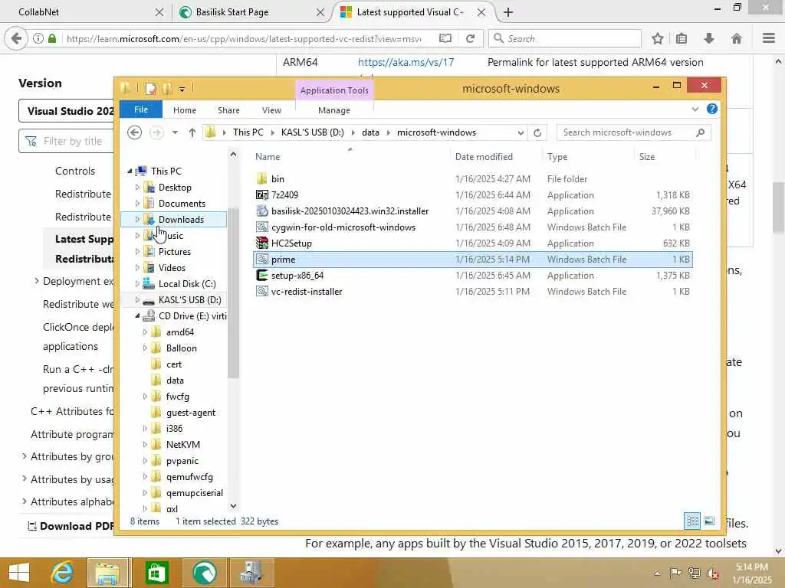The width and height of the screenshot is (785, 588).
Task: Click Explorer Properties quick access icon
Action: [151, 89]
